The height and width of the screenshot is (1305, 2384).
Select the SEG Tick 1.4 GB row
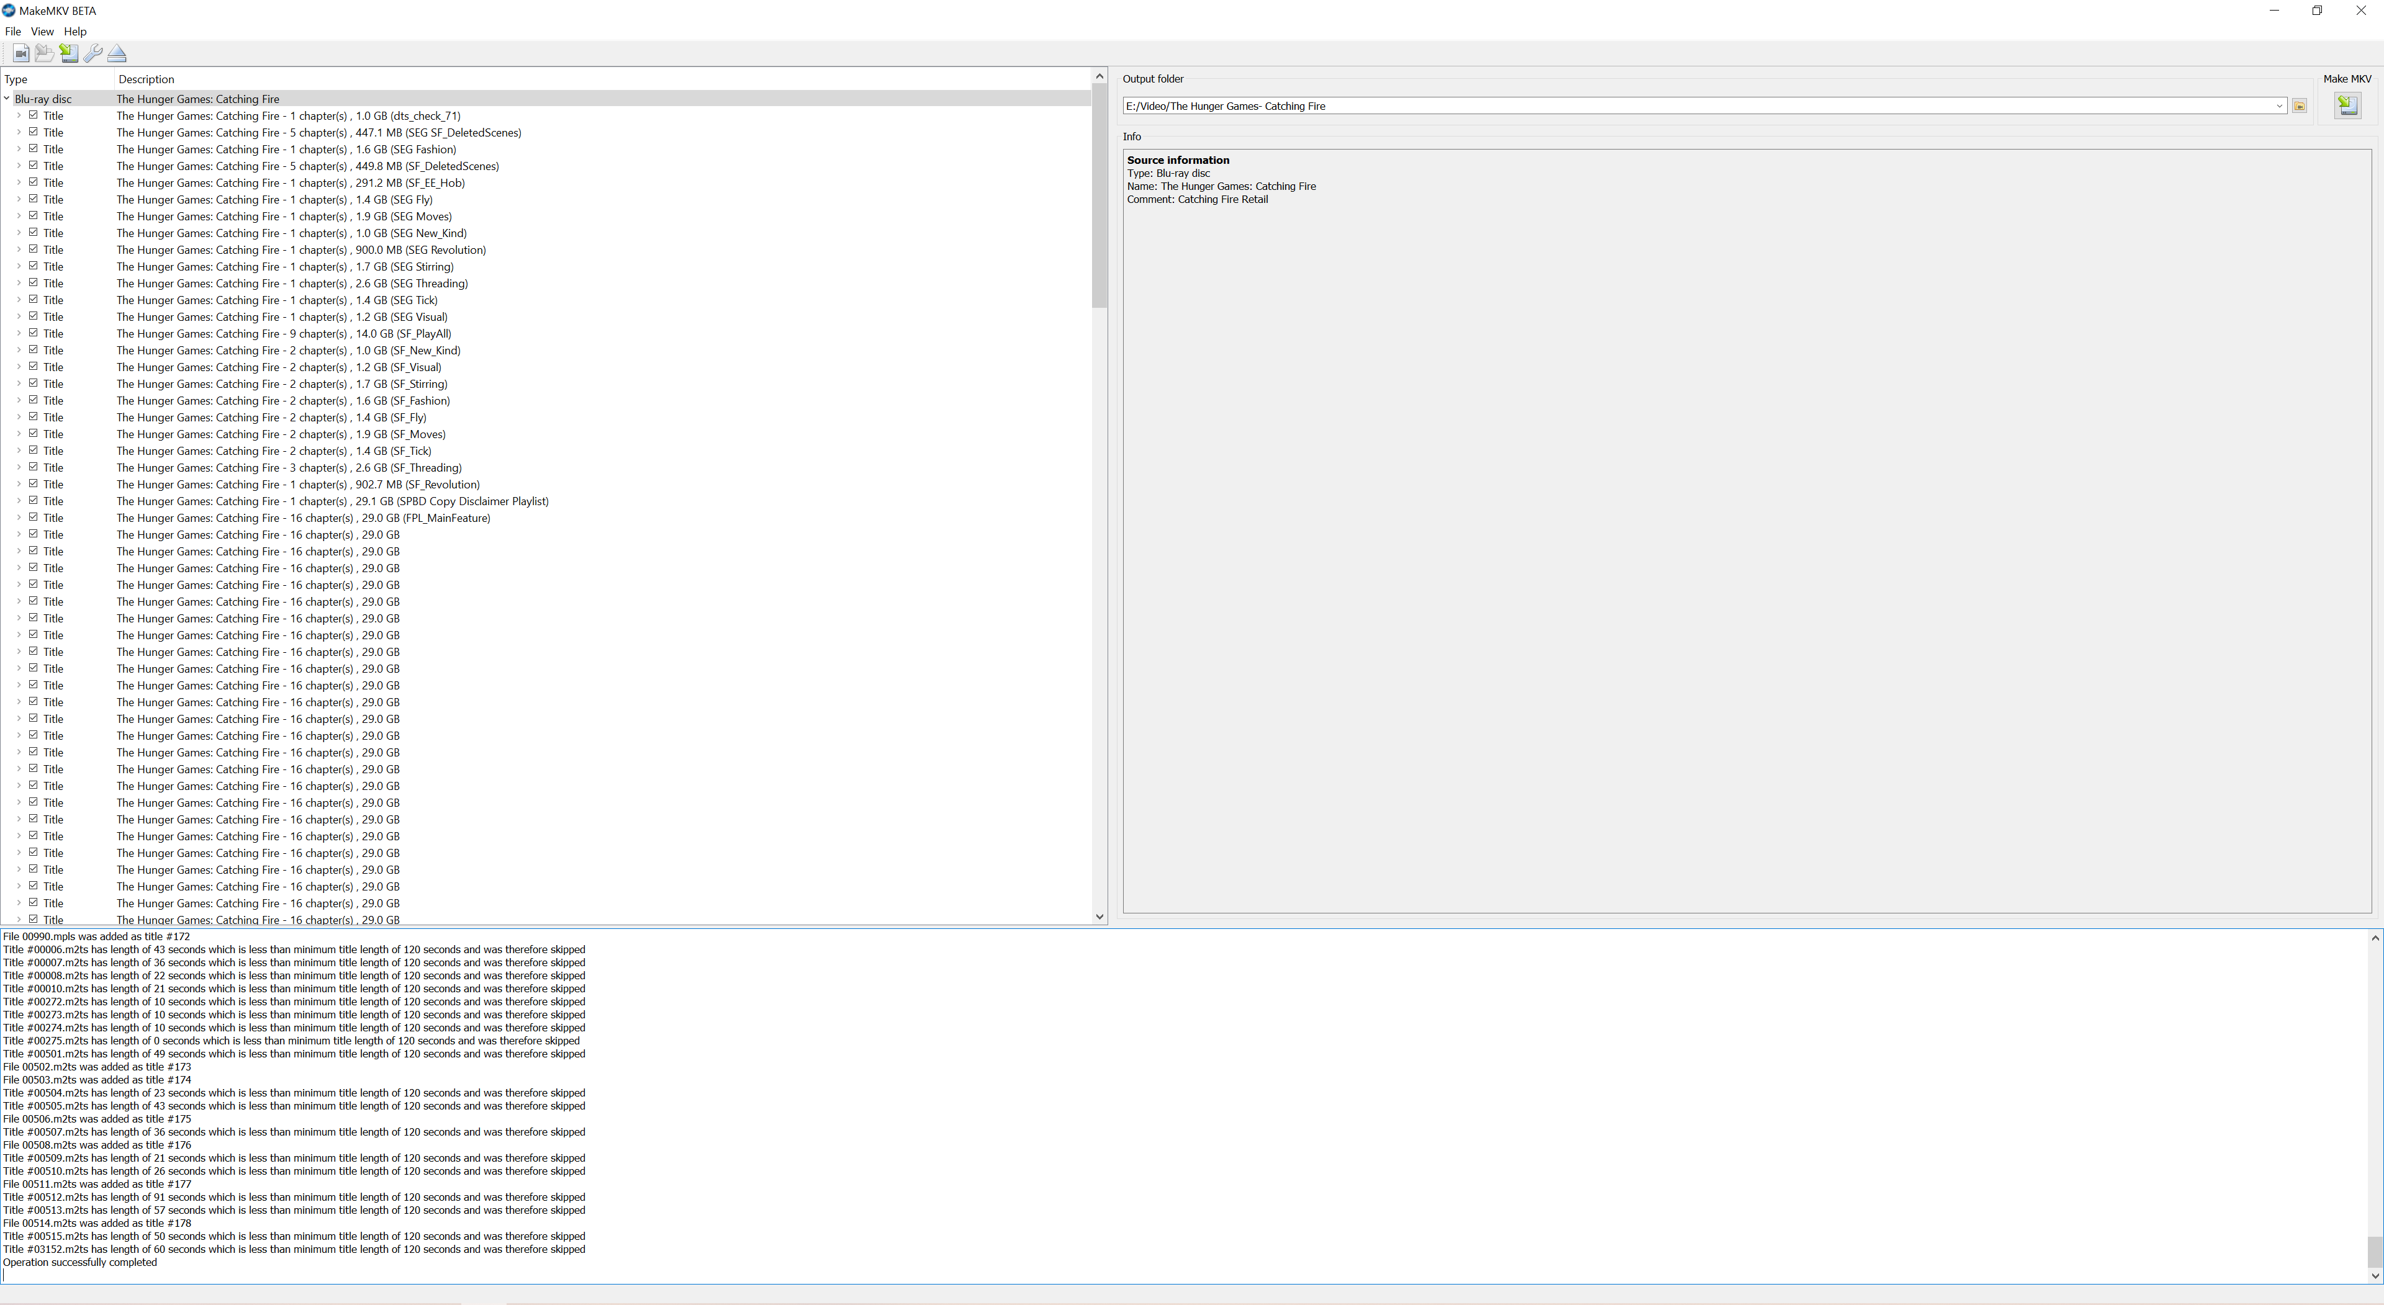point(546,300)
